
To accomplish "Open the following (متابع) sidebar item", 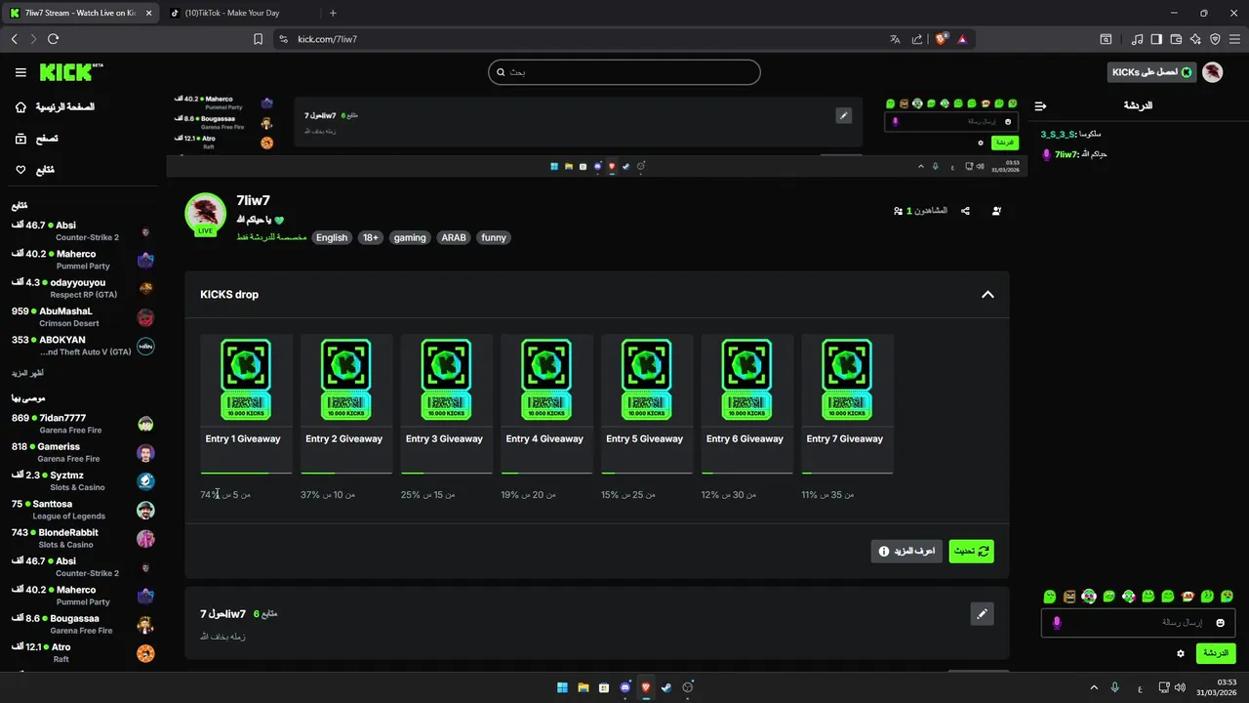I will (35, 170).
